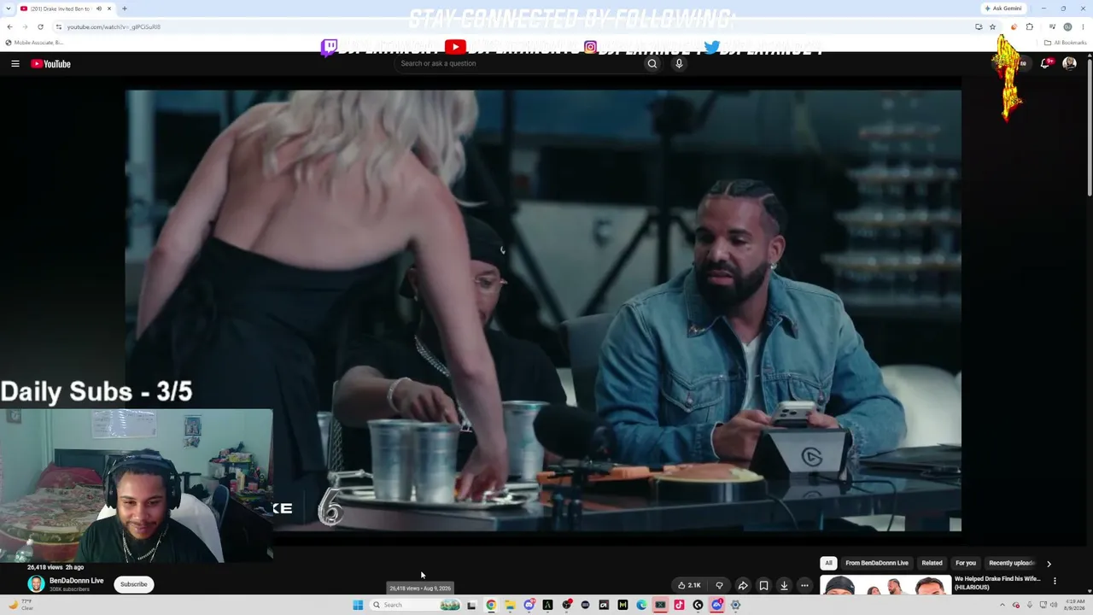This screenshot has height=615, width=1093.
Task: Bookmark this page with the star icon
Action: tap(992, 26)
